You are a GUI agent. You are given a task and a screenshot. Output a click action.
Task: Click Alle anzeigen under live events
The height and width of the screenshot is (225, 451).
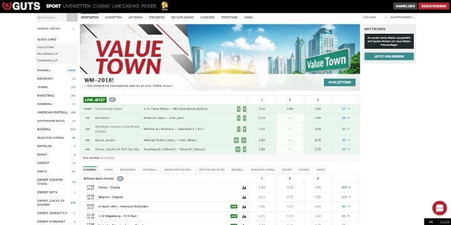91,158
